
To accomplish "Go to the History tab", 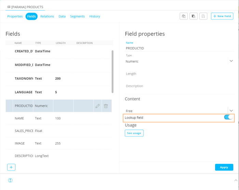I will pos(95,16).
